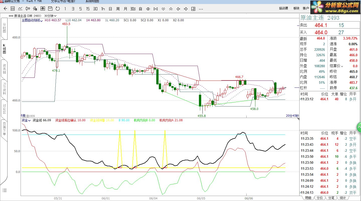Image resolution: width=361 pixels, height=201 pixels.
Task: Select the 5-minute period button
Action: coord(80,9)
